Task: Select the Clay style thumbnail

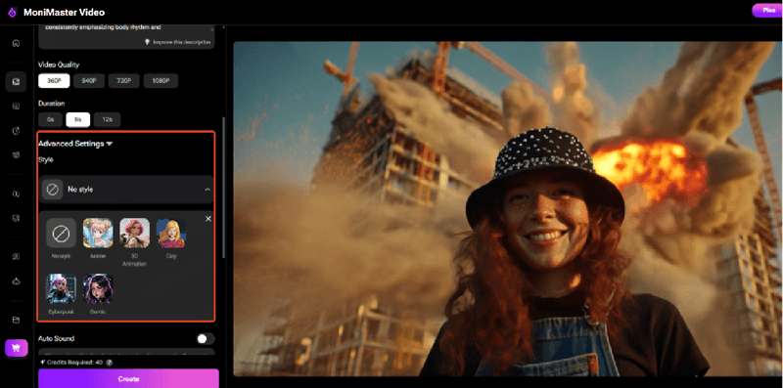Action: (x=171, y=233)
